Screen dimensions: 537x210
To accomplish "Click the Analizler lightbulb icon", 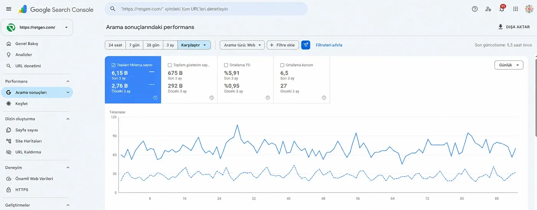I will tap(9, 55).
